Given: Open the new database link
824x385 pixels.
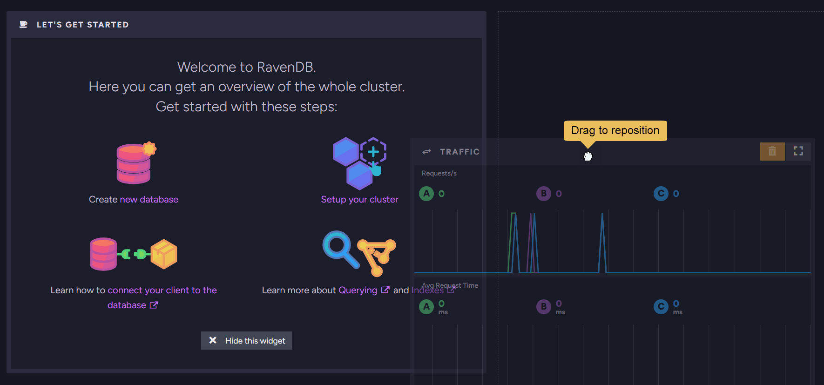Looking at the screenshot, I should point(149,199).
